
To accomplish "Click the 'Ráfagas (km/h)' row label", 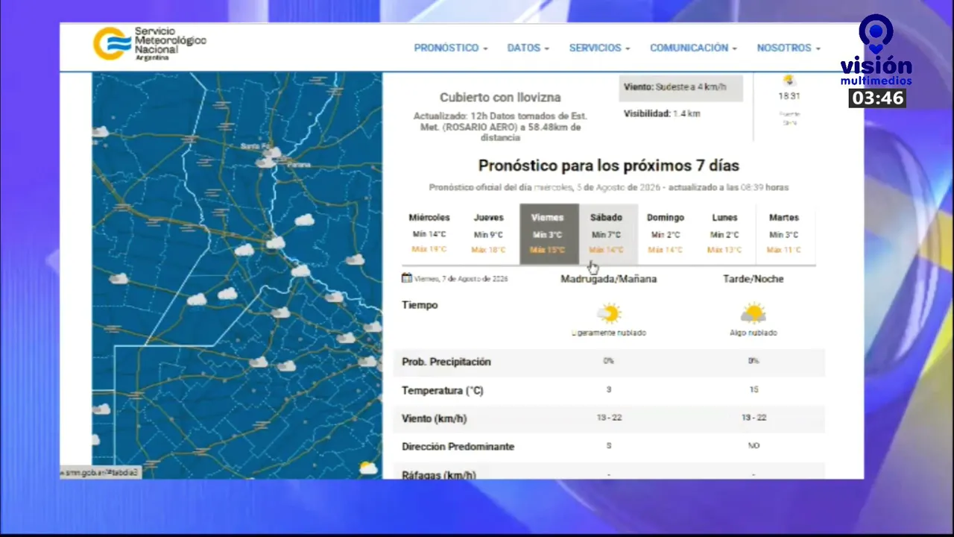I will click(438, 474).
